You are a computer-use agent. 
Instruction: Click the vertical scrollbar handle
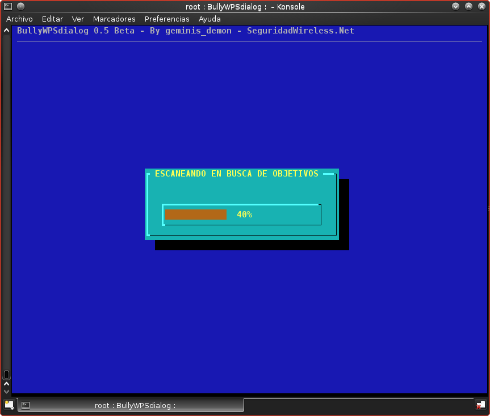point(7,375)
